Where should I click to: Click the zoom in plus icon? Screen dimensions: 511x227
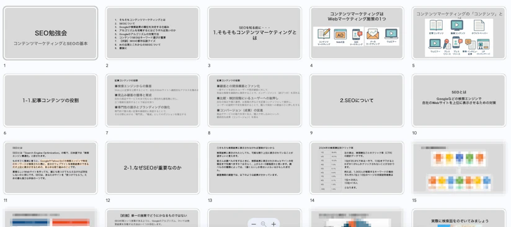(273, 224)
